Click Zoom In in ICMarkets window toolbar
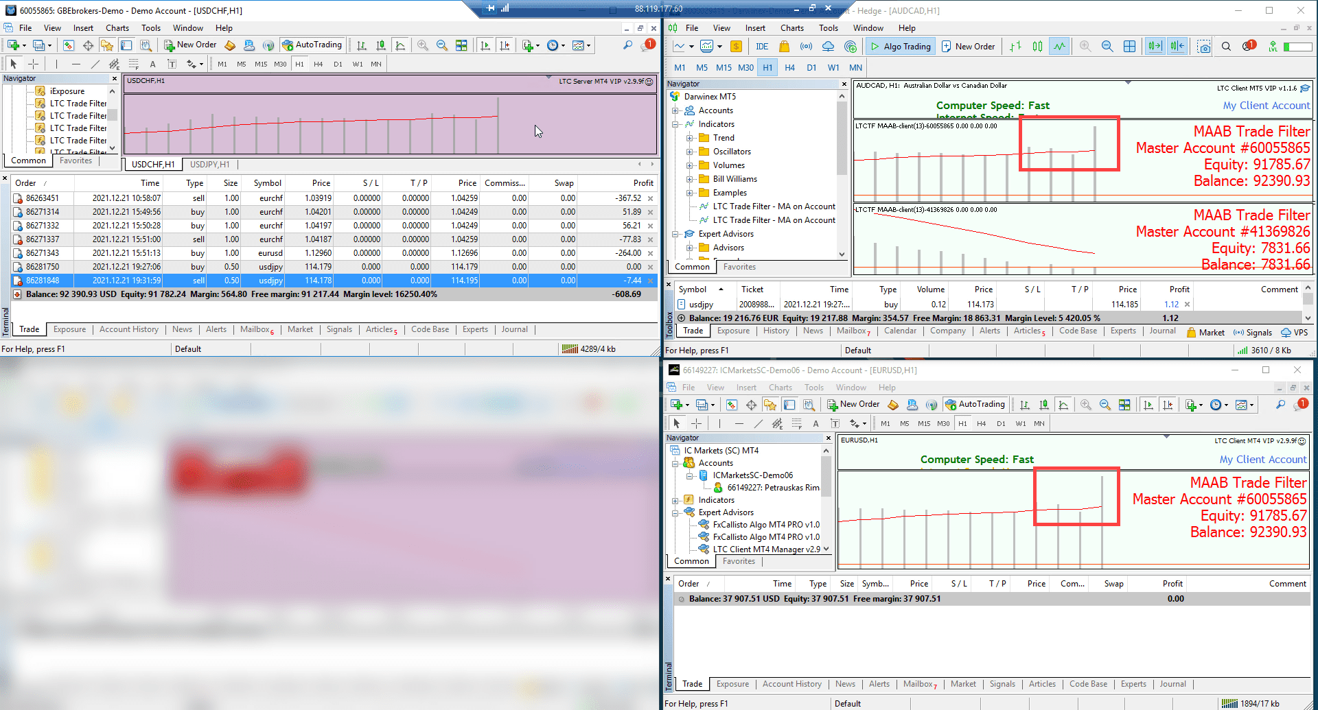This screenshot has width=1318, height=710. (1086, 405)
